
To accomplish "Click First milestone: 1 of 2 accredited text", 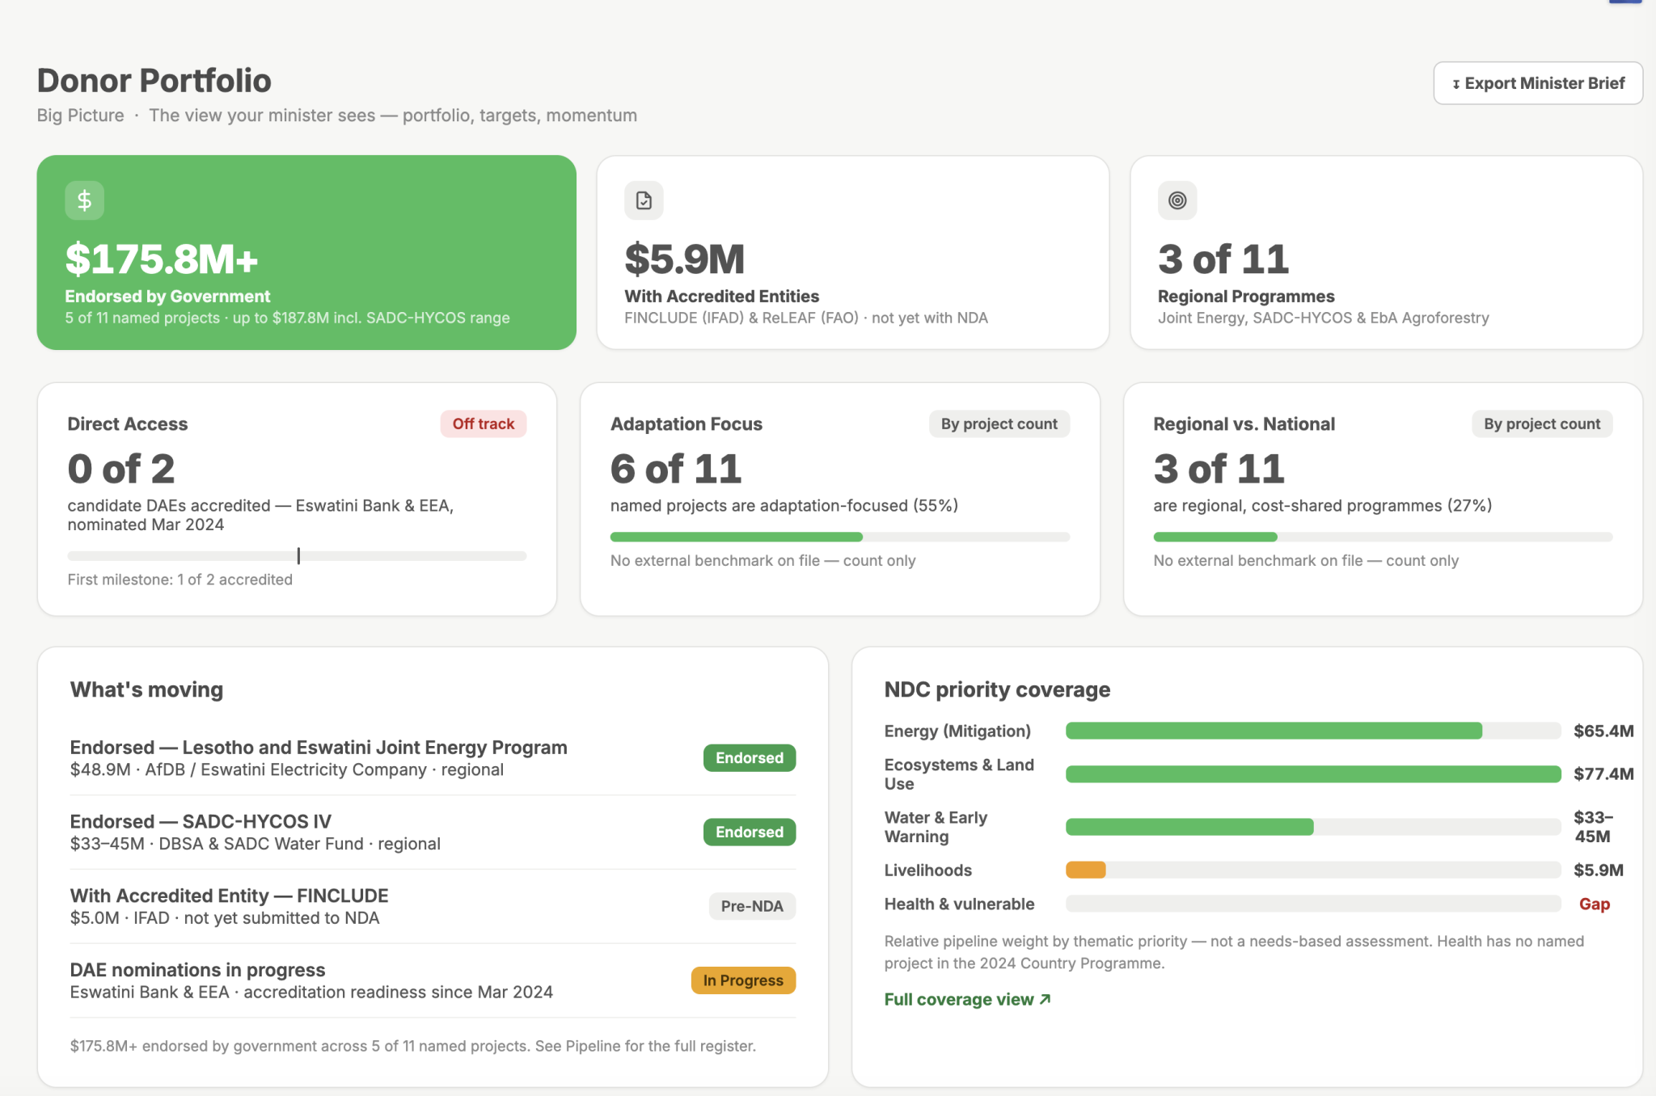I will pyautogui.click(x=180, y=580).
